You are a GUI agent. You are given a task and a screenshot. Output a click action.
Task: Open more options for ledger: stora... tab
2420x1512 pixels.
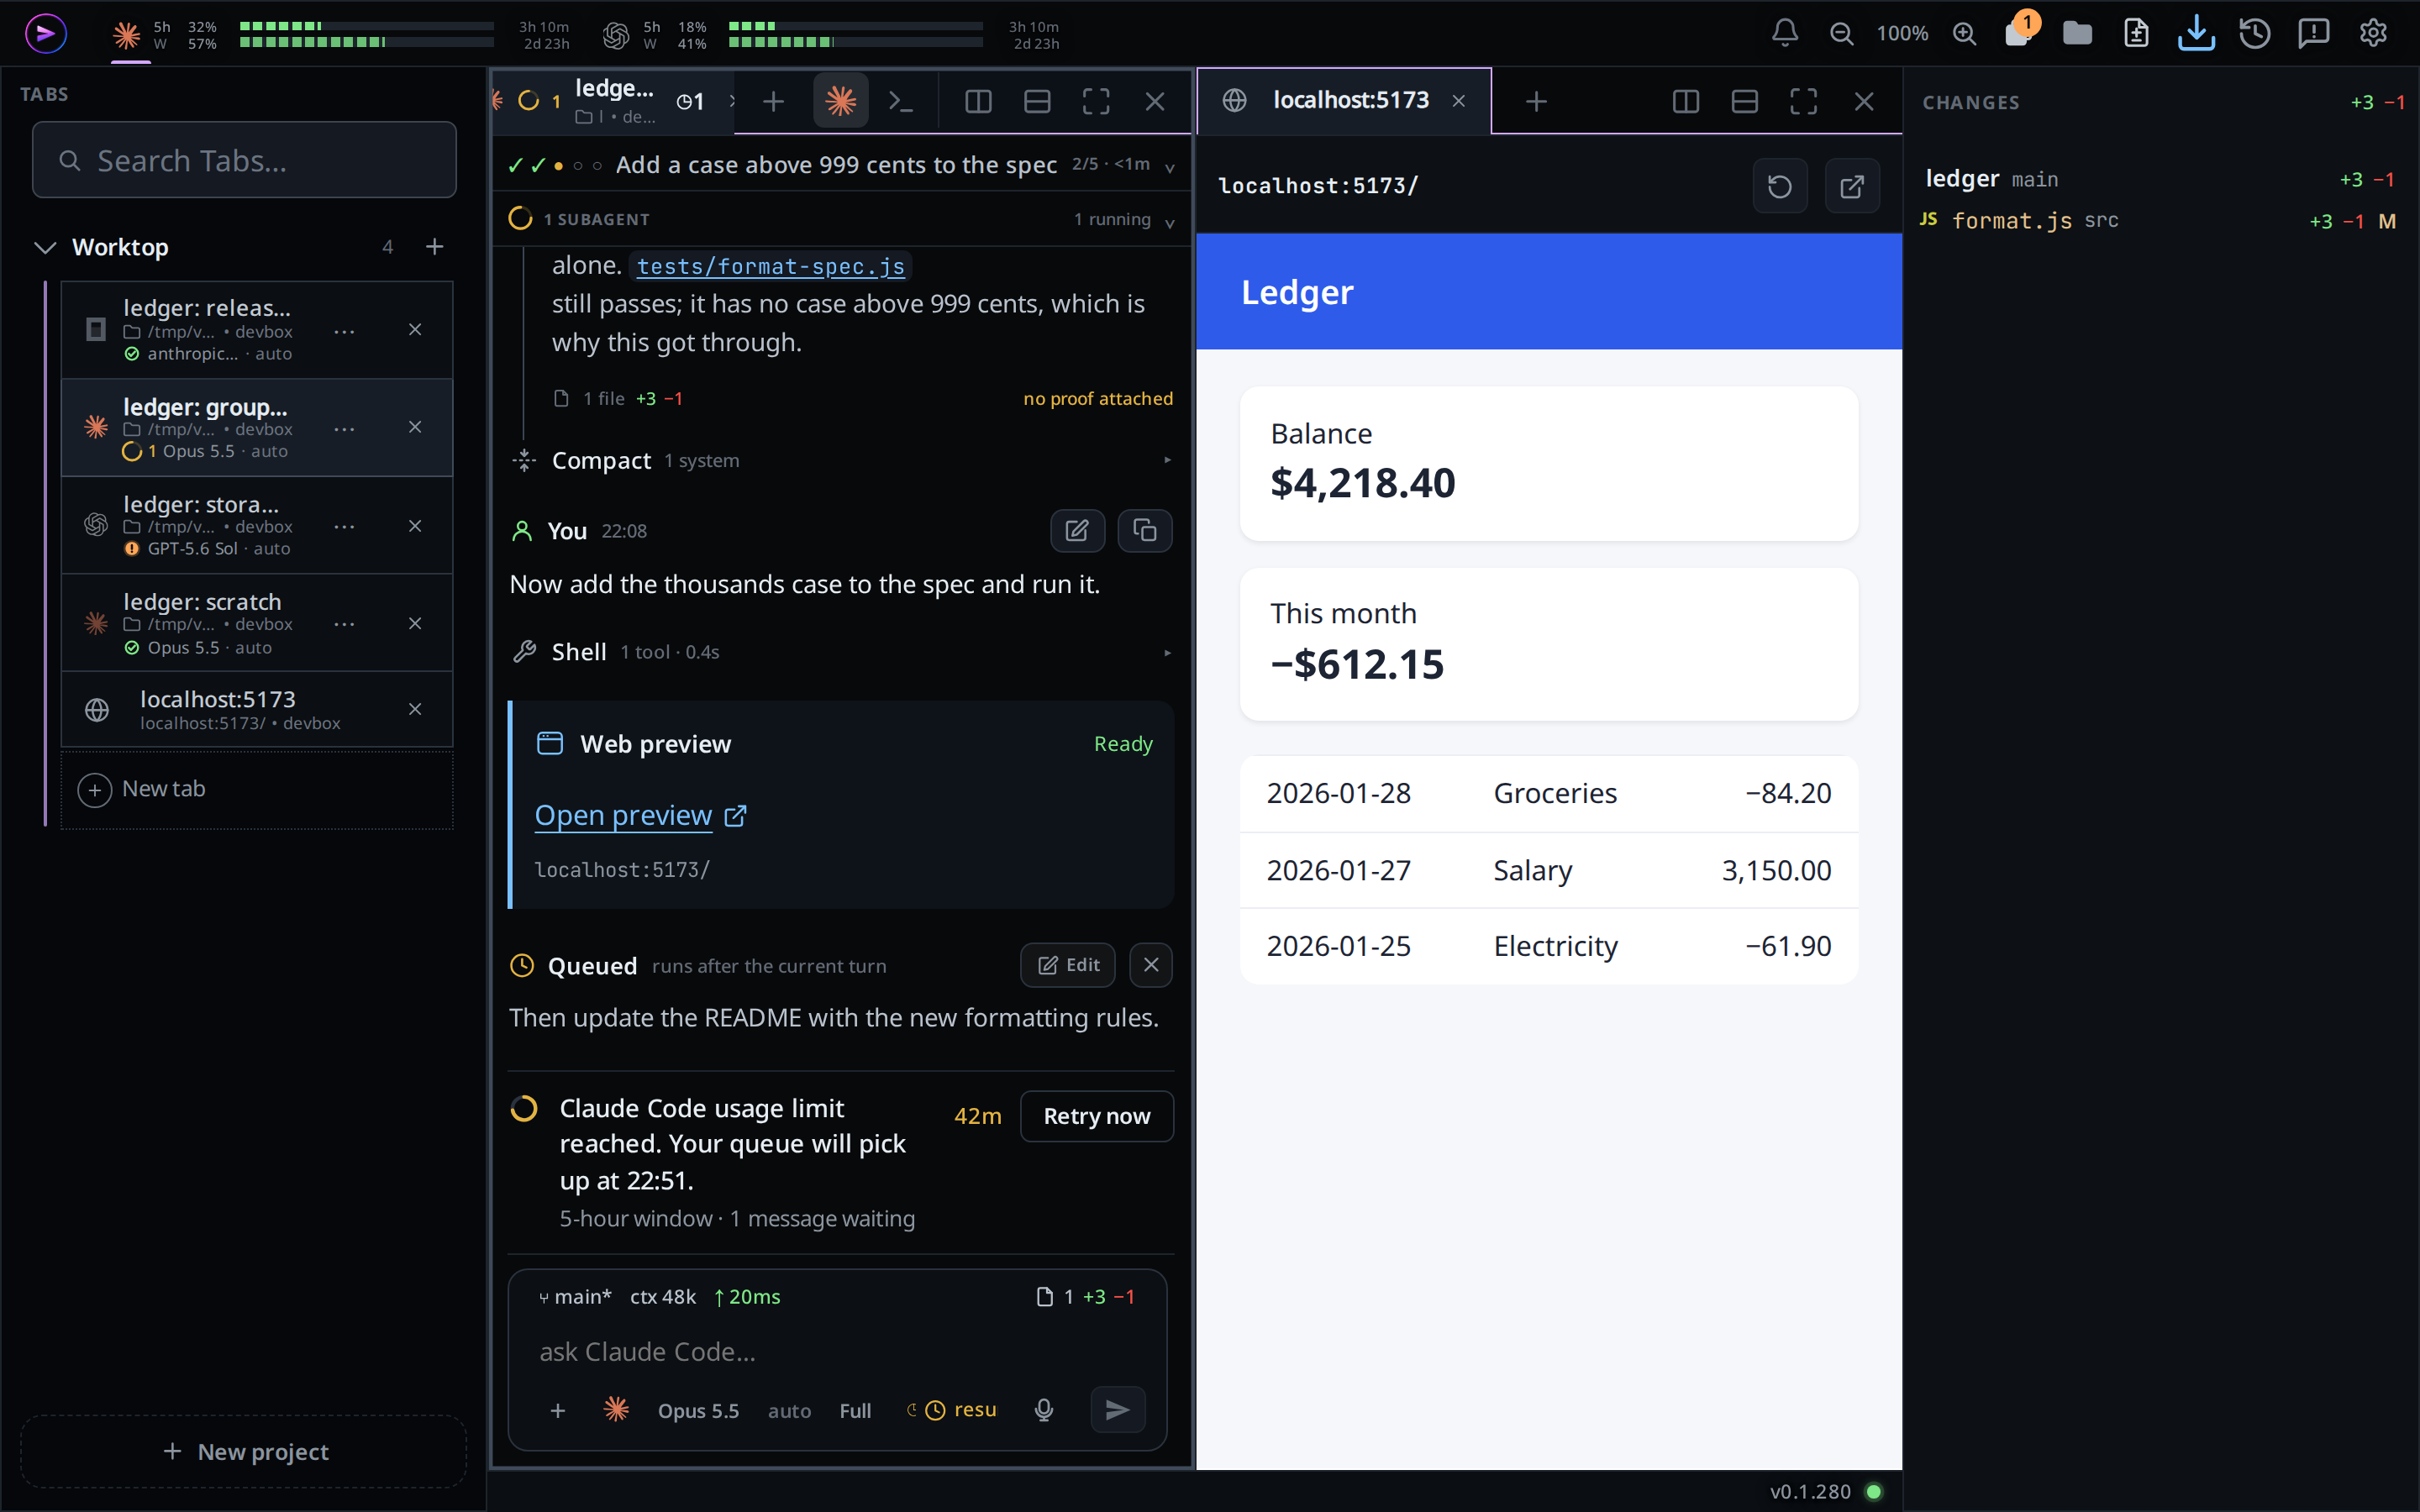344,526
